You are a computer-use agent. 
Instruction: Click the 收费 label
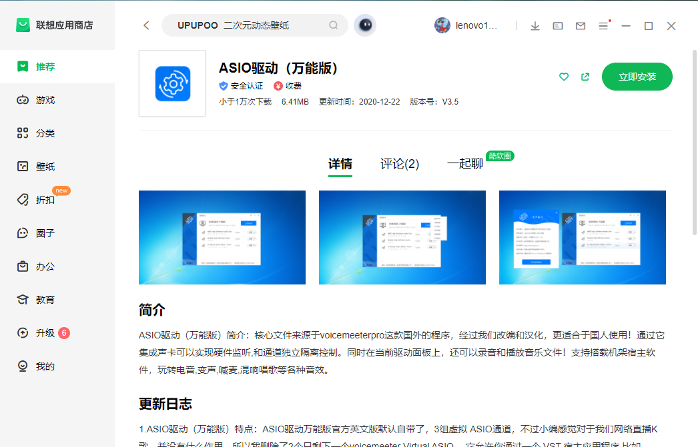[294, 86]
